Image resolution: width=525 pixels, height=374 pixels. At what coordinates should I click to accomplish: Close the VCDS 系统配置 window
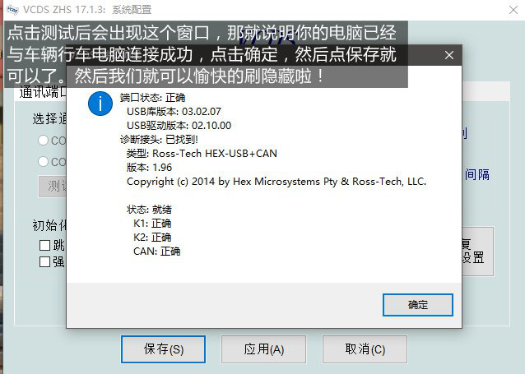click(x=513, y=10)
